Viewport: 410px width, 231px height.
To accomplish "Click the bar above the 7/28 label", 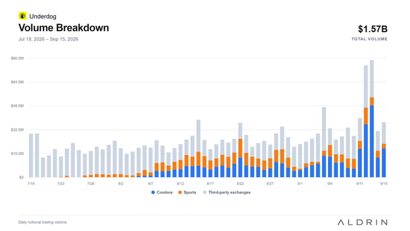I will [90, 164].
